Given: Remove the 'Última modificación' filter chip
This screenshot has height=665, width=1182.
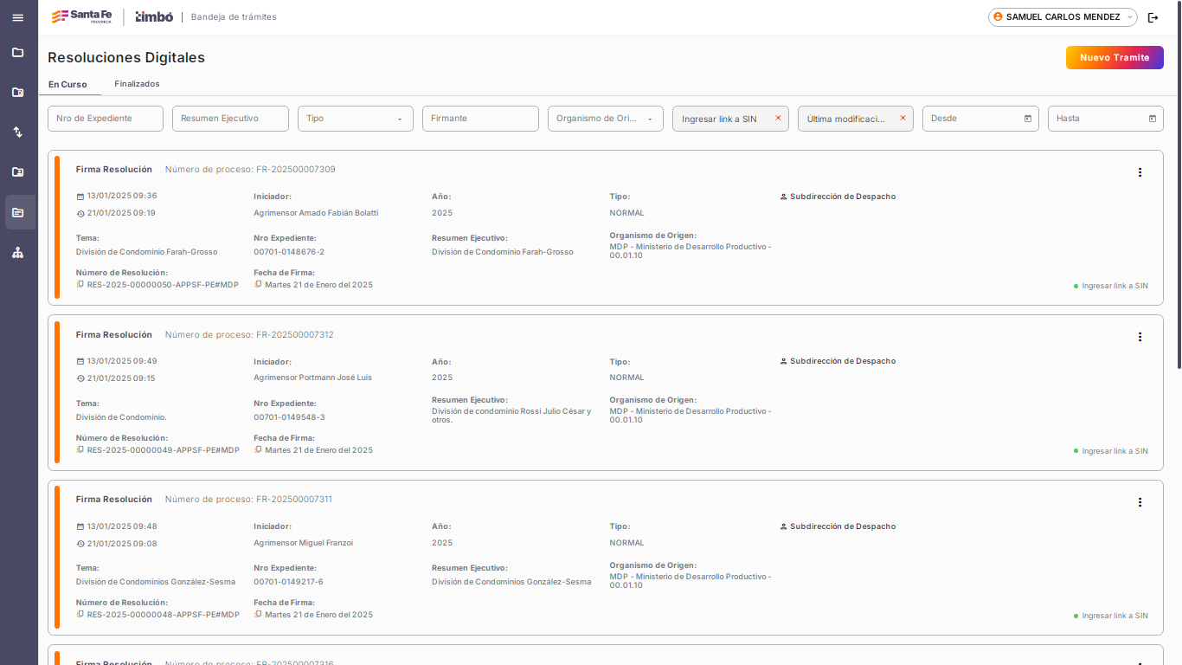Looking at the screenshot, I should (x=903, y=118).
